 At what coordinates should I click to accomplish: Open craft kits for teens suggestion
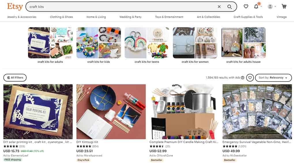147,45
